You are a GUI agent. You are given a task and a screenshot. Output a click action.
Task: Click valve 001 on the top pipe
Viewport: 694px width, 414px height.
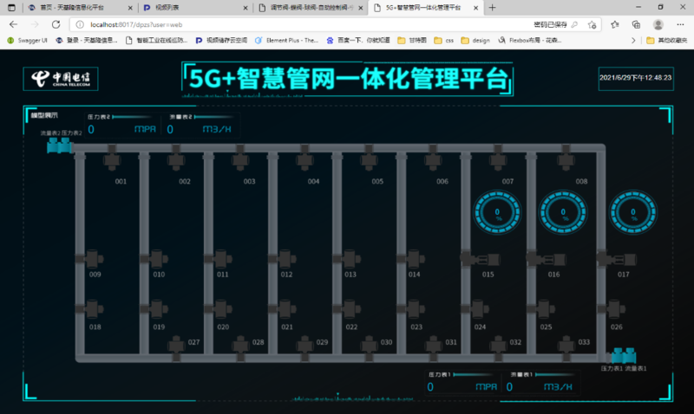pyautogui.click(x=112, y=159)
